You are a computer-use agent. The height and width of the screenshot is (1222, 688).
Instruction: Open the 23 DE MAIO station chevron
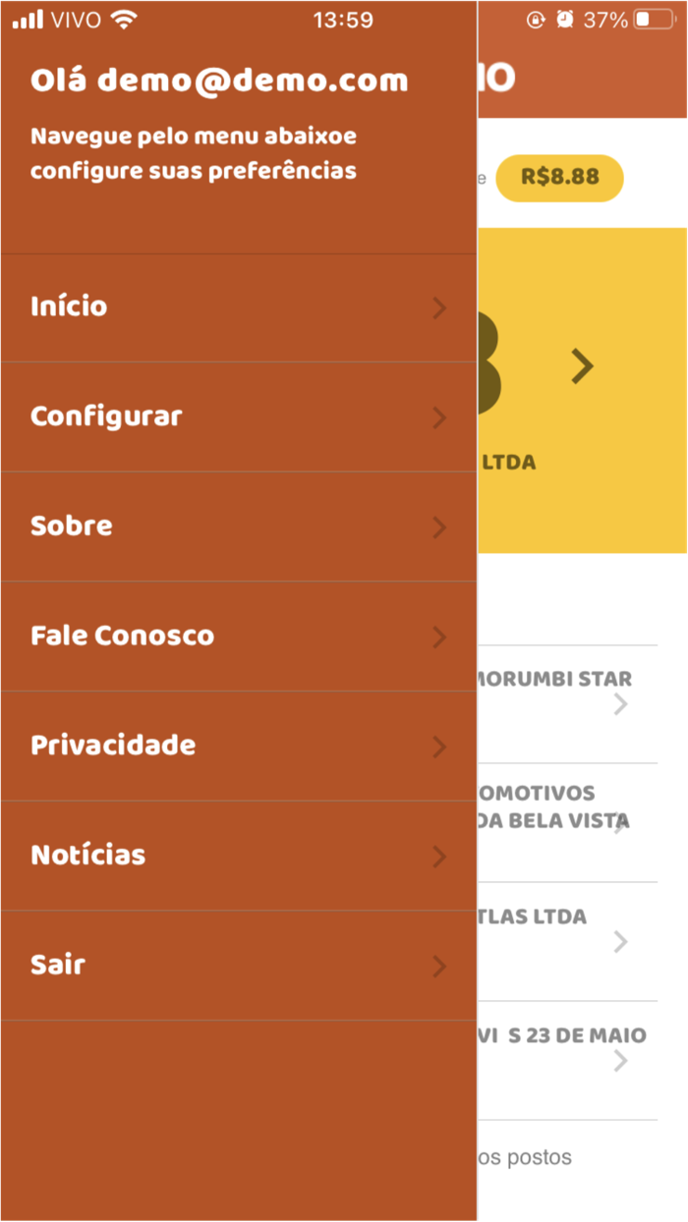(x=620, y=1061)
